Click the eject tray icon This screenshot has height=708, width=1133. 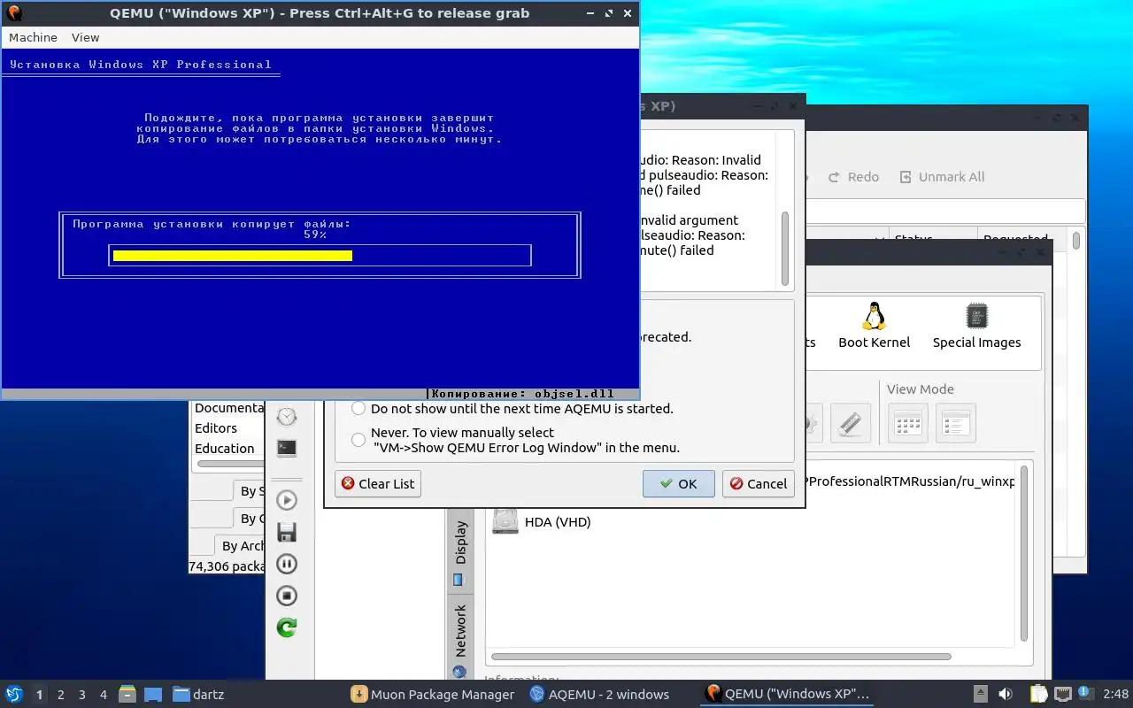click(981, 694)
